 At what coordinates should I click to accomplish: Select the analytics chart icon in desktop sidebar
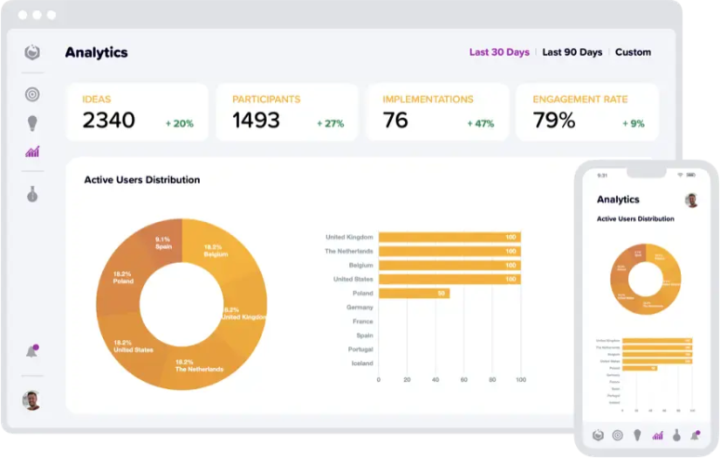click(x=33, y=151)
